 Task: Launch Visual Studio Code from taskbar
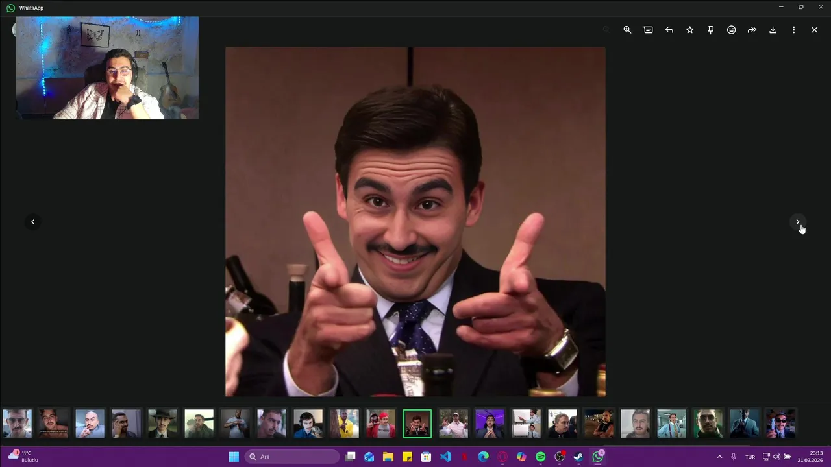tap(445, 457)
